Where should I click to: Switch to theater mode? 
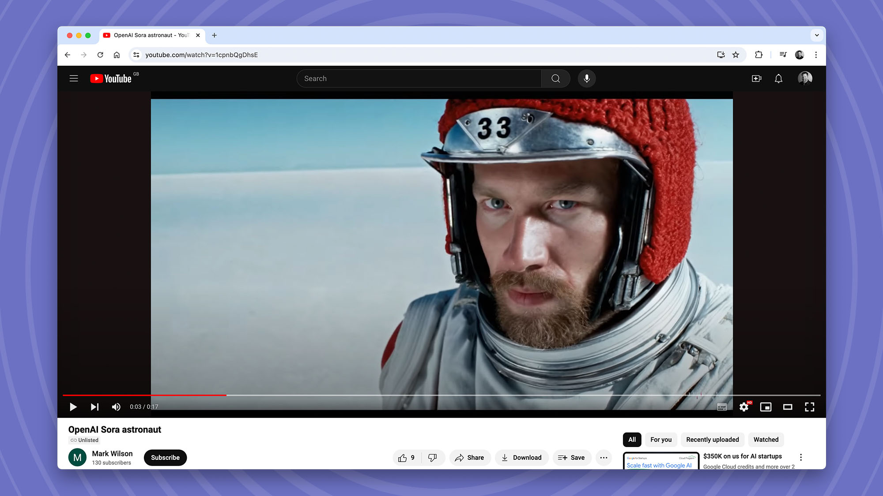pyautogui.click(x=788, y=407)
